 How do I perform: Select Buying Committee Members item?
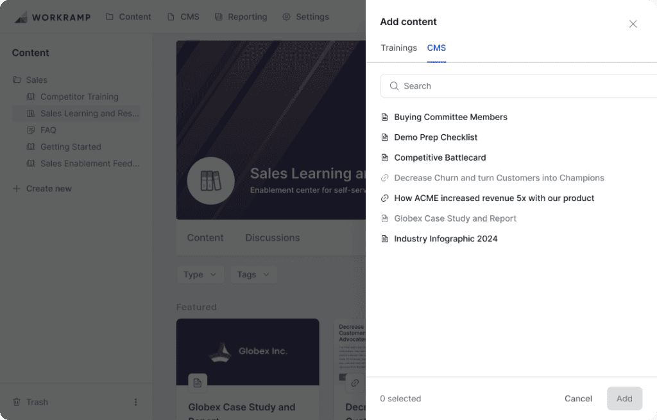pos(450,117)
